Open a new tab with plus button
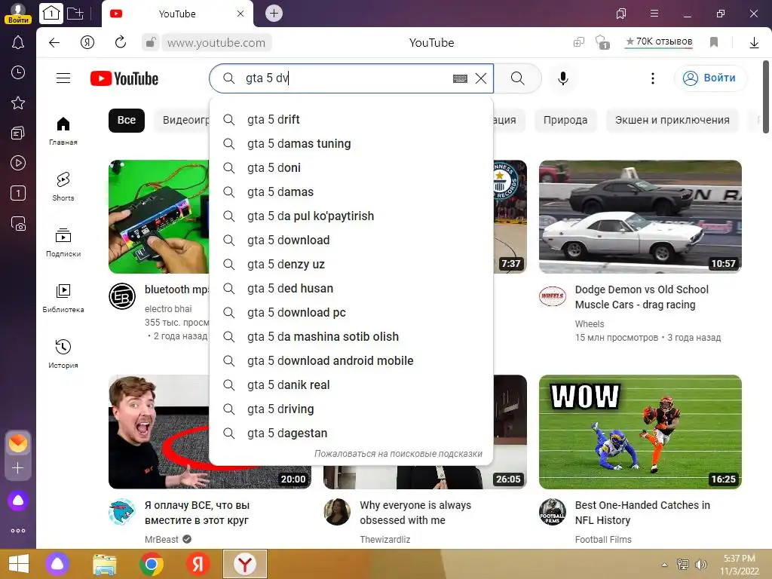Viewport: 772px width, 579px height. (x=274, y=14)
